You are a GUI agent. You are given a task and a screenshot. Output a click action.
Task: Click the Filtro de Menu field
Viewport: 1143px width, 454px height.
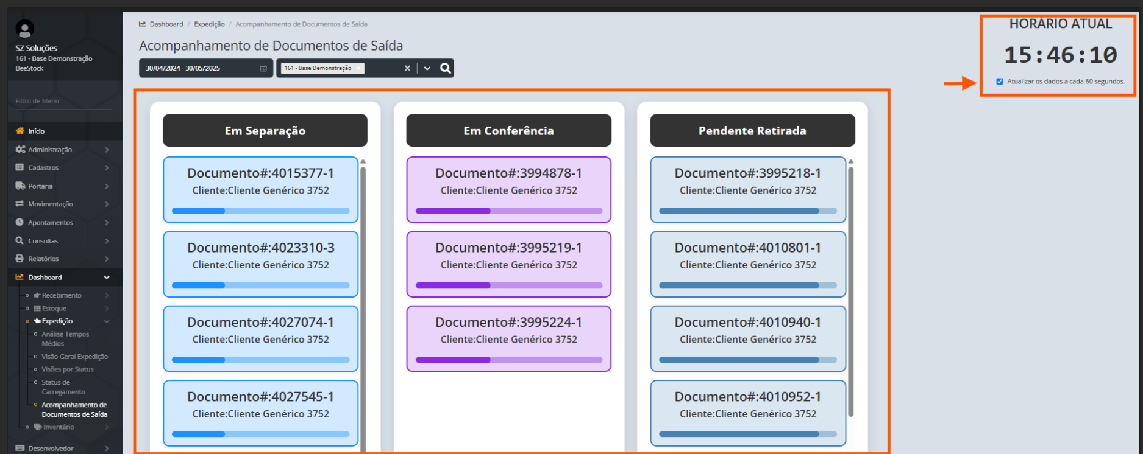click(x=63, y=101)
